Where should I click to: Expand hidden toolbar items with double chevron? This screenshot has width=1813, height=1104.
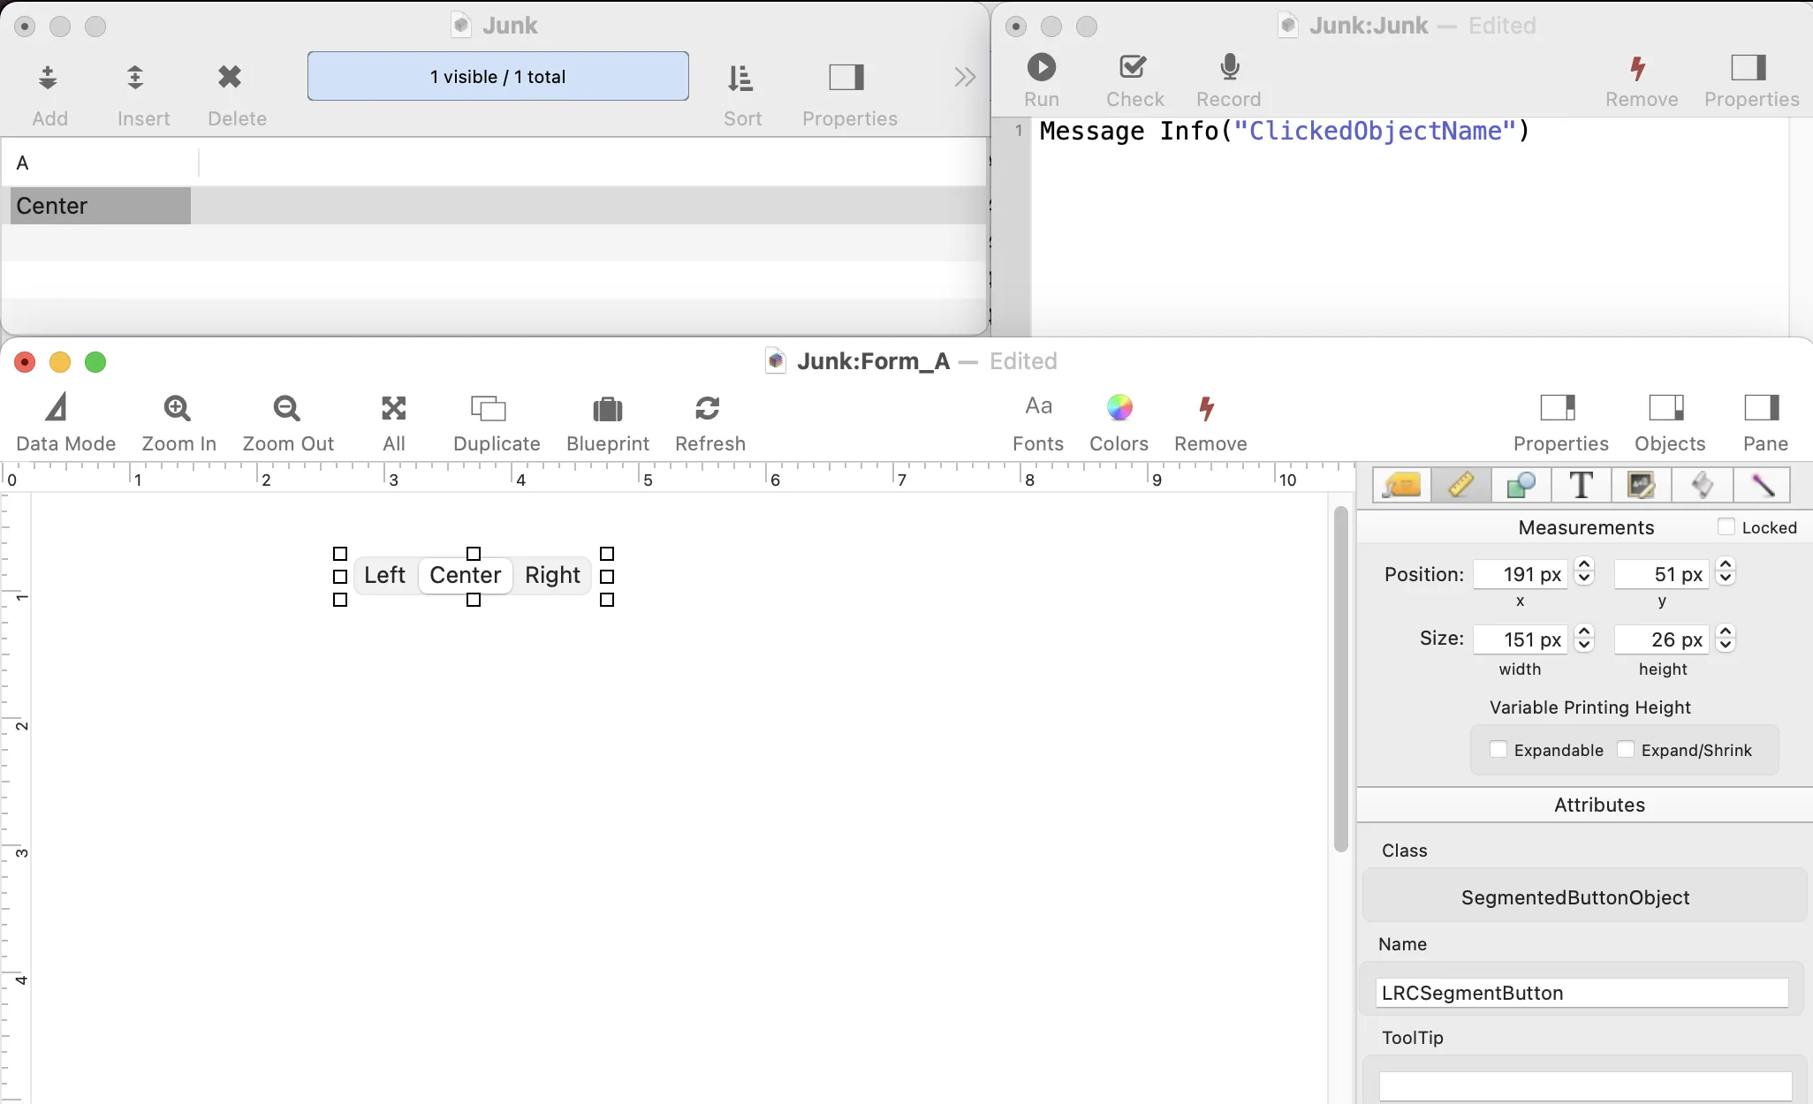click(x=966, y=78)
